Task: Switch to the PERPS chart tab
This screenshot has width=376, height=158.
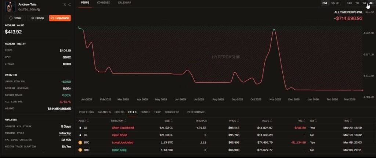Action: 85,3
